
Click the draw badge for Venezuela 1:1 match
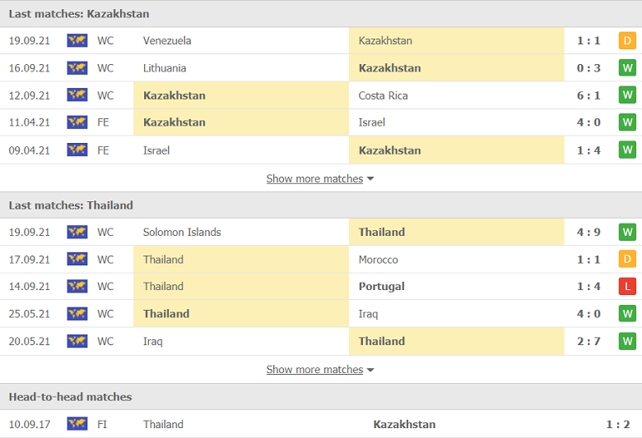[x=627, y=40]
